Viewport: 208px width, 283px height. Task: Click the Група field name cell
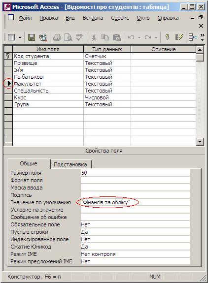pos(48,104)
